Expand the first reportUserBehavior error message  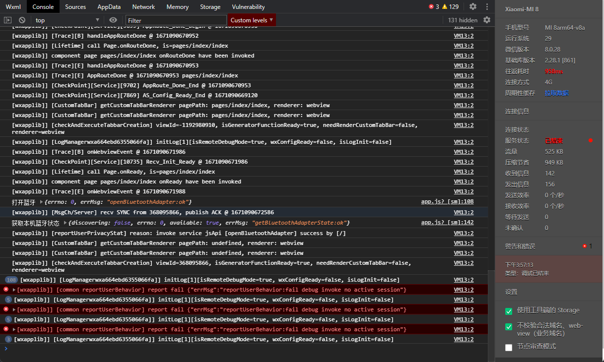14,290
